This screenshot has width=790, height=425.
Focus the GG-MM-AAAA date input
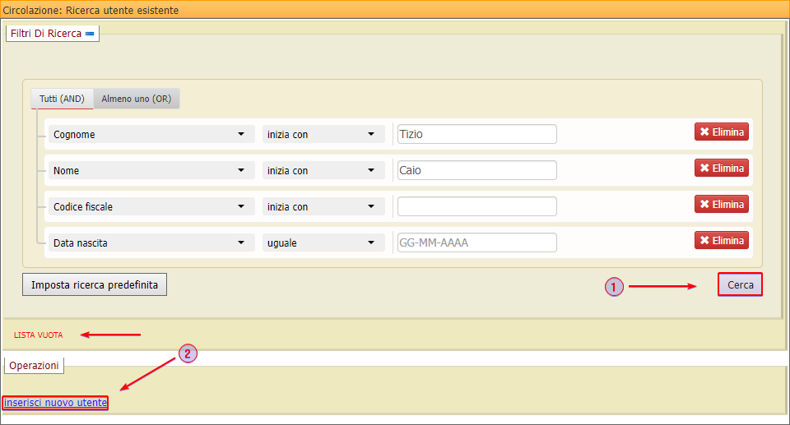pyautogui.click(x=476, y=243)
